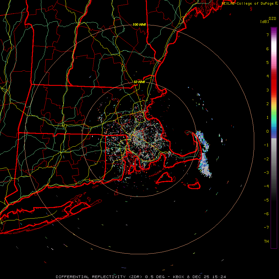Click the 6 label on the color scale
The height and width of the screenshot is (279, 279).
pos(268,49)
